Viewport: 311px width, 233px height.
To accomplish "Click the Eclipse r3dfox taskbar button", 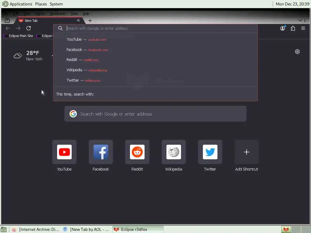I will click(x=138, y=229).
